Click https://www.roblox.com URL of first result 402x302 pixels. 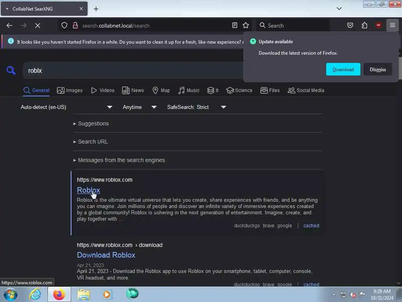tap(104, 180)
